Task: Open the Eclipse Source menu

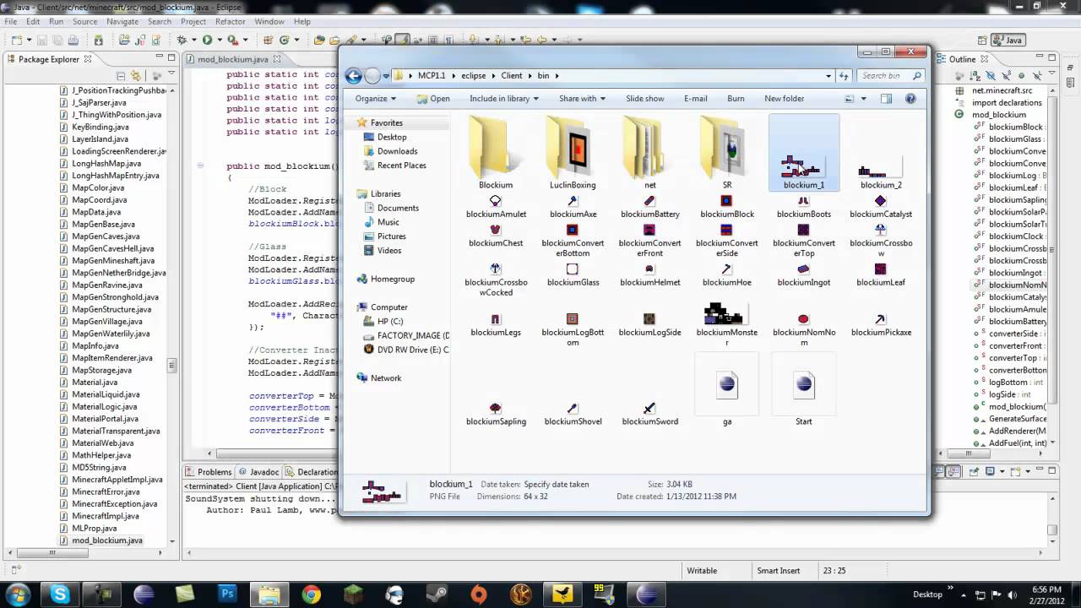Action: tap(84, 21)
